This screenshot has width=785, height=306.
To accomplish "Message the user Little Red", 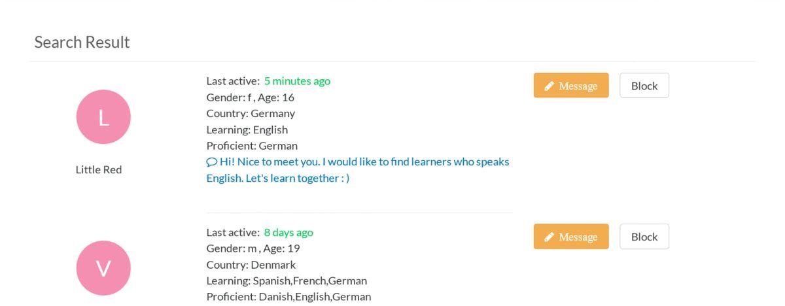I will [571, 86].
